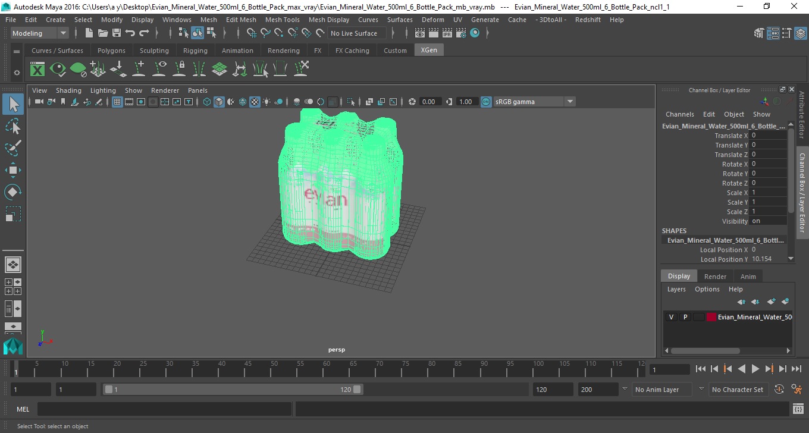Toggle use all lights bulb icon
This screenshot has height=433, width=809.
(x=266, y=102)
